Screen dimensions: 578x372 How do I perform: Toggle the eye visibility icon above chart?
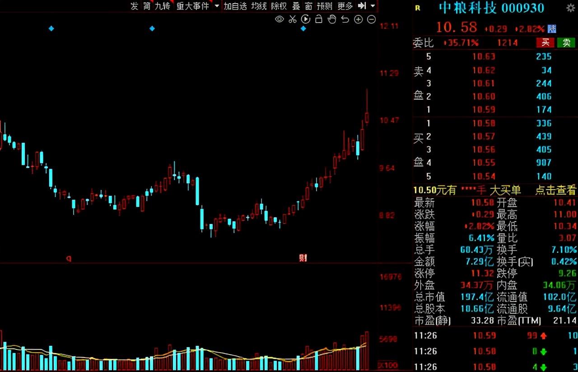[280, 19]
